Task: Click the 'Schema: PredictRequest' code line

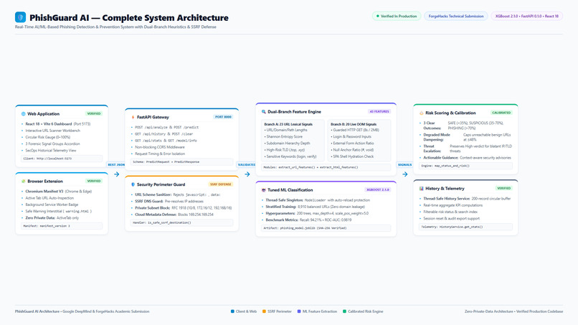Action: pos(181,162)
